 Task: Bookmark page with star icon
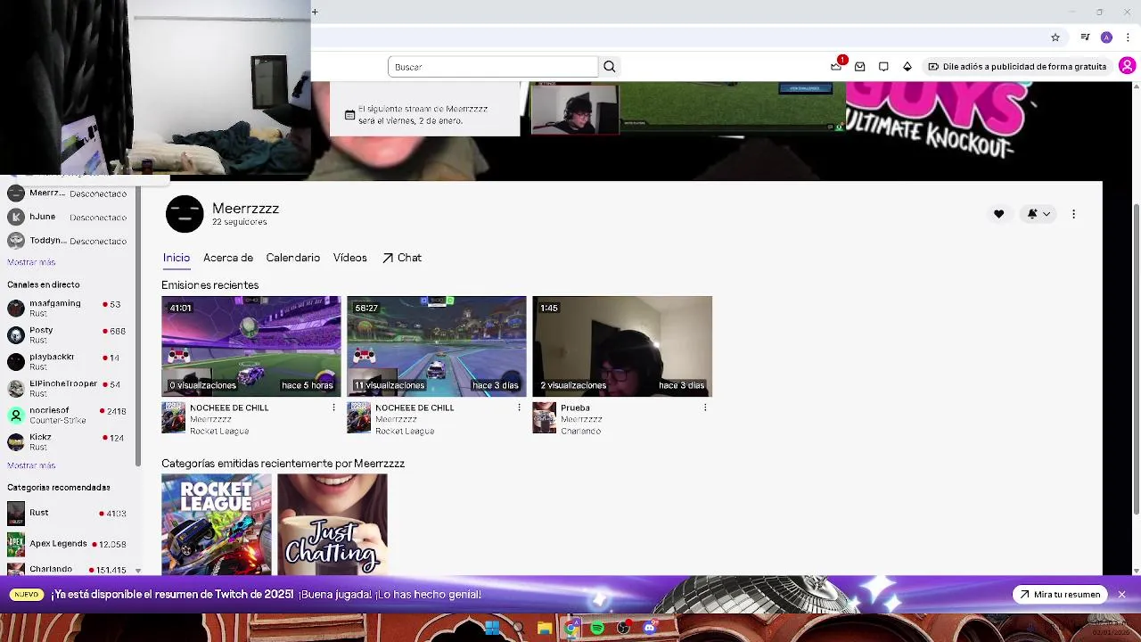pos(1055,37)
